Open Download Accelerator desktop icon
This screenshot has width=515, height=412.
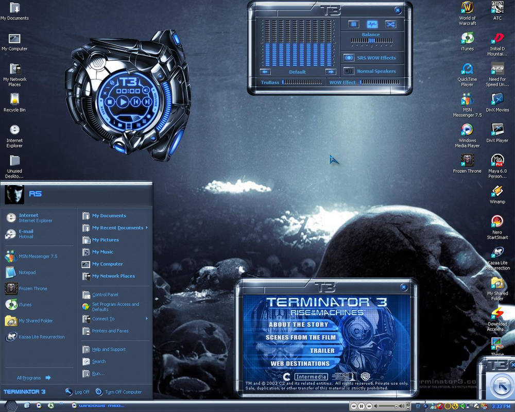497,319
